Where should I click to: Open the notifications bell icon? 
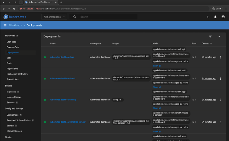[x=215, y=17]
